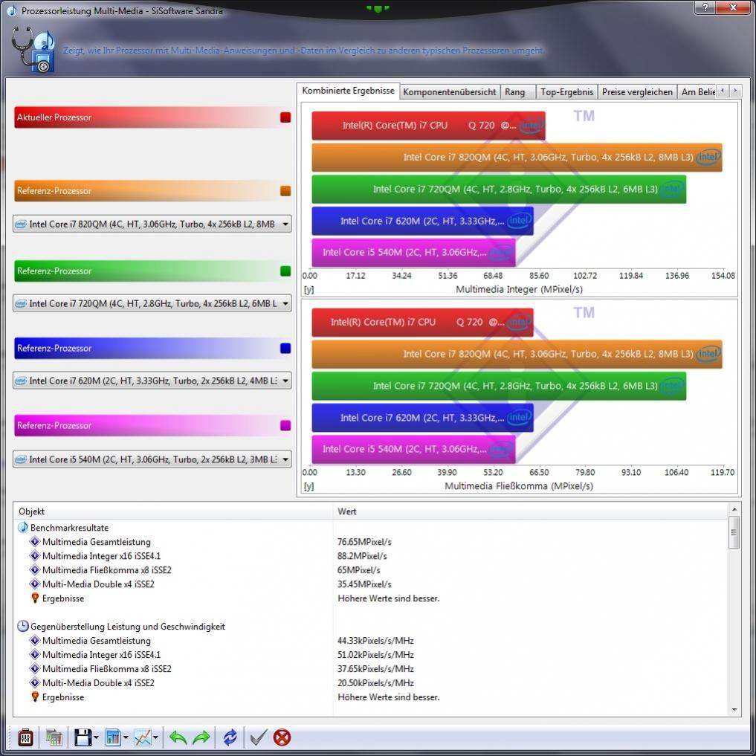Click the red cancel X icon

point(282,737)
